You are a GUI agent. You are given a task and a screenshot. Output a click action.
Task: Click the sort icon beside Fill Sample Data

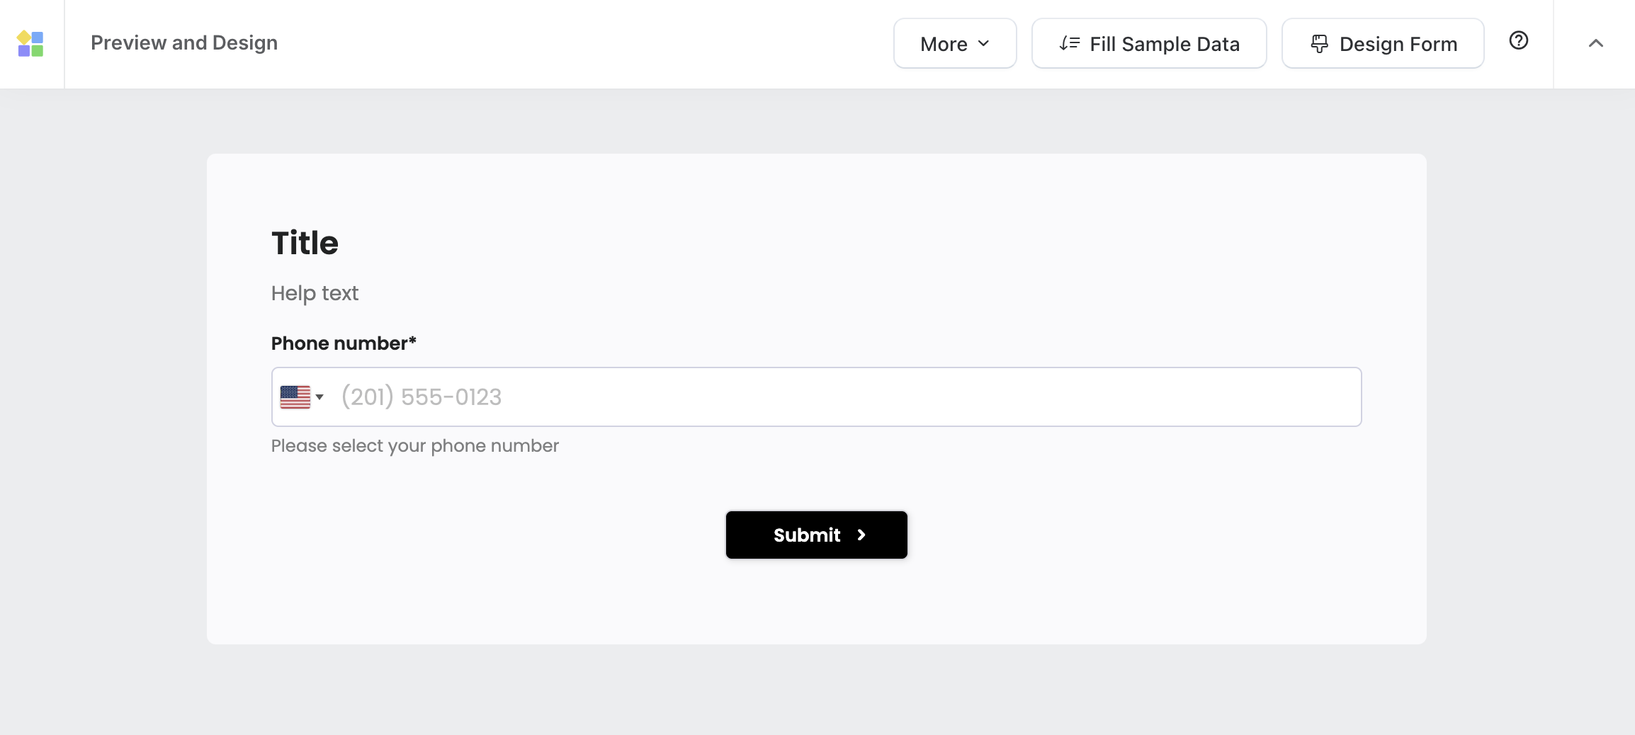point(1069,44)
